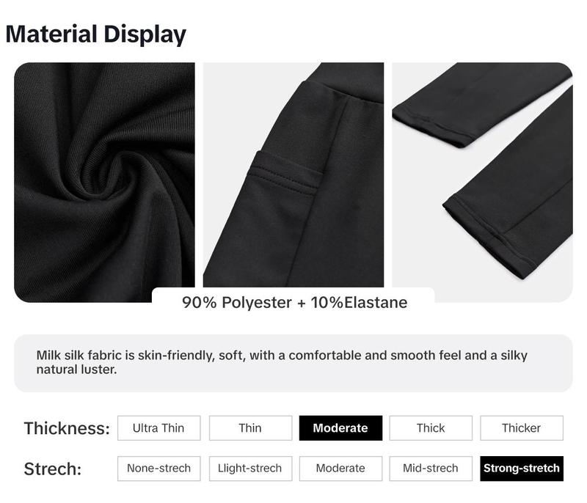Click the Material Display heading
Viewport: 587px width, 503px height.
click(x=96, y=34)
